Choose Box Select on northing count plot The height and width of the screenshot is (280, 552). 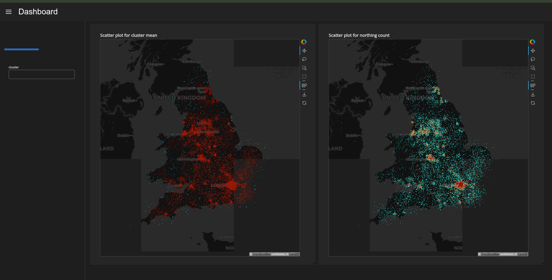(533, 77)
